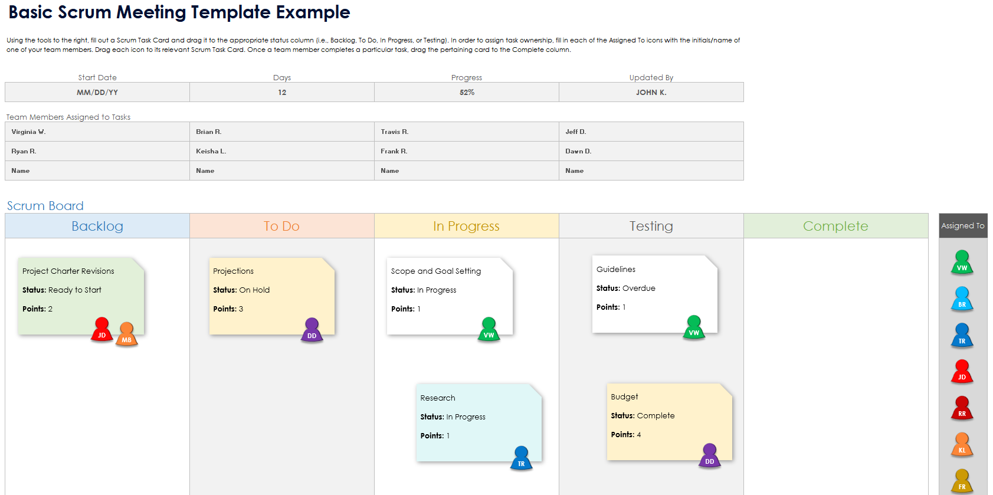This screenshot has width=993, height=495.
Task: Select the Complete column header
Action: click(x=835, y=226)
